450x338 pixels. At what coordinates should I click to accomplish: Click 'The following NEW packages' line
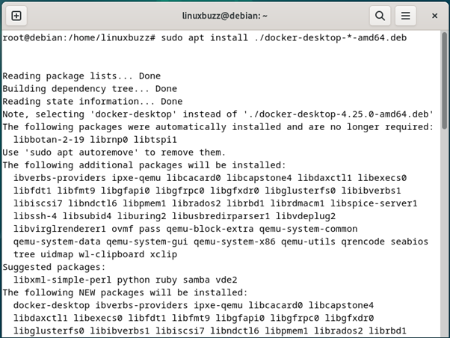click(125, 292)
